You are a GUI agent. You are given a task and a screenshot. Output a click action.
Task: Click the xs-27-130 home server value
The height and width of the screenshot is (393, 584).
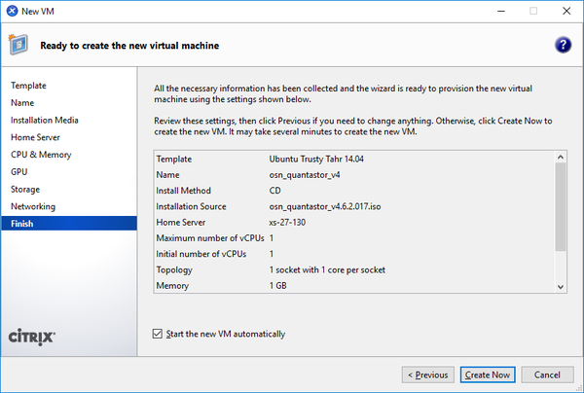(287, 223)
